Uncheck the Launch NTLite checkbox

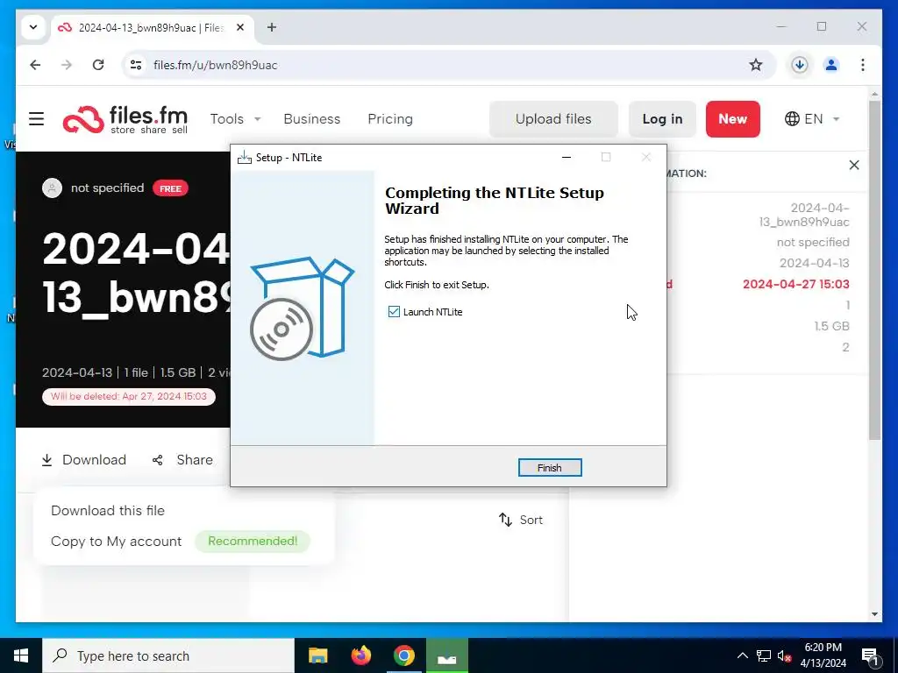click(x=394, y=311)
